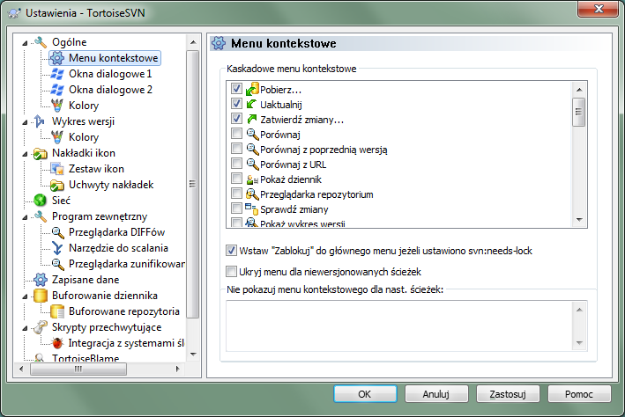Viewport: 625px width, 417px height.
Task: Tick the Pokaż dziennik checkbox
Action: pyautogui.click(x=236, y=179)
